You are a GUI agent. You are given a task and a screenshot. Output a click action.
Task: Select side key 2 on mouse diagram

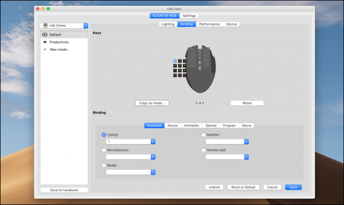[x=180, y=61]
